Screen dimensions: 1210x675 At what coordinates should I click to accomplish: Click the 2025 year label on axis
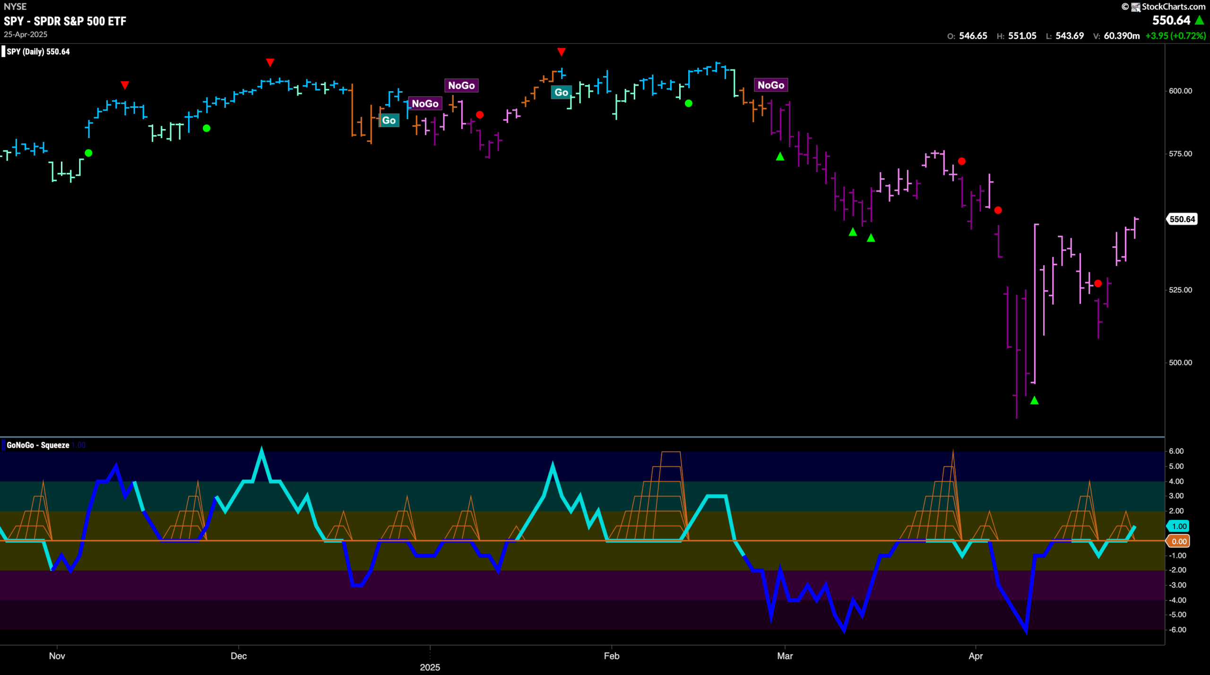[430, 667]
